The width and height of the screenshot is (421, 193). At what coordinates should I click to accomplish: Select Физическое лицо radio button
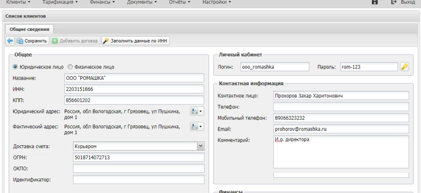click(x=70, y=67)
